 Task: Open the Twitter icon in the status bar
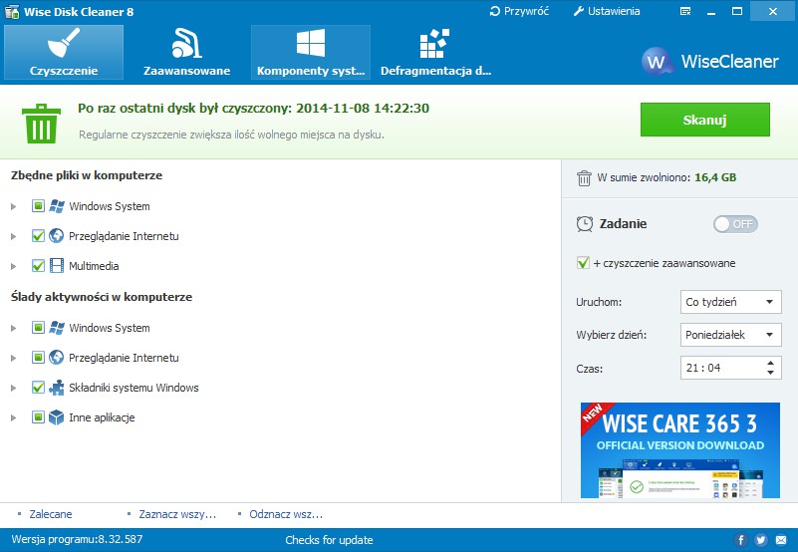click(761, 540)
